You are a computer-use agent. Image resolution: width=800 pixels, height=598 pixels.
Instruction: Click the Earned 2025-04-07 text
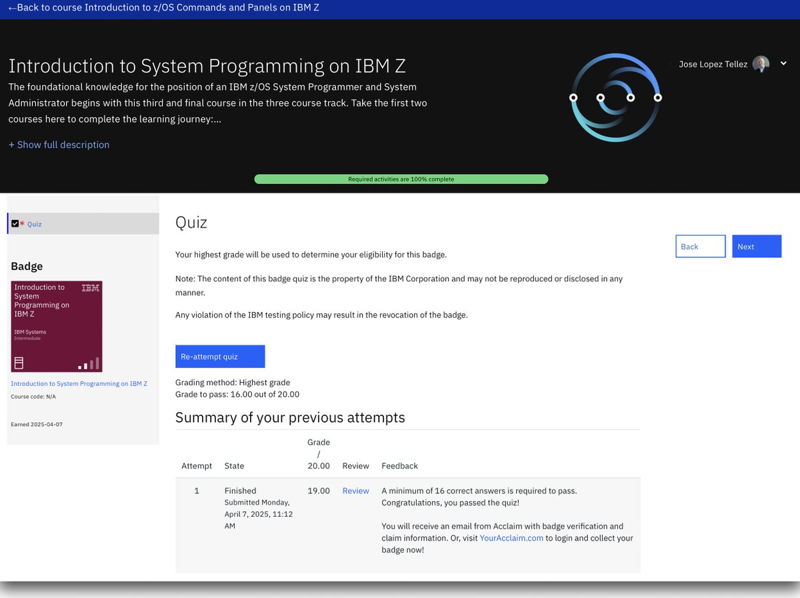click(x=37, y=425)
